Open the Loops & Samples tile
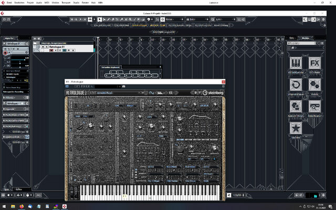336x210 pixels. tap(296, 85)
